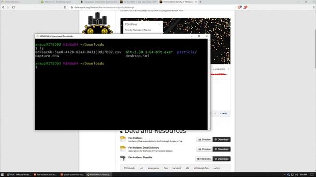316x177 pixels.
Task: Click the _etl tag
Action: pos(142,168)
